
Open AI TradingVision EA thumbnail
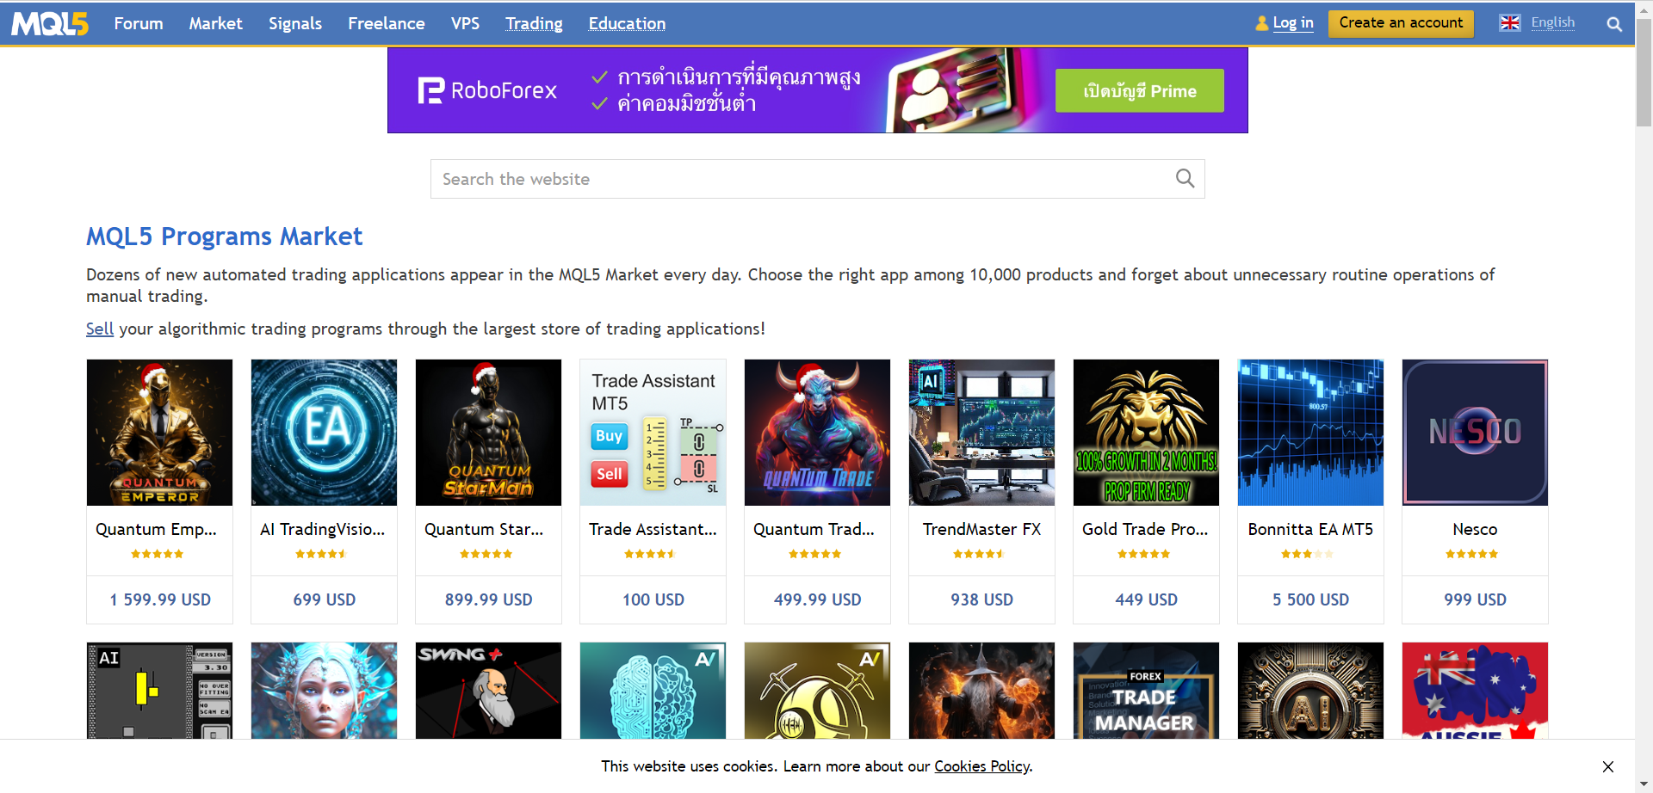coord(325,433)
